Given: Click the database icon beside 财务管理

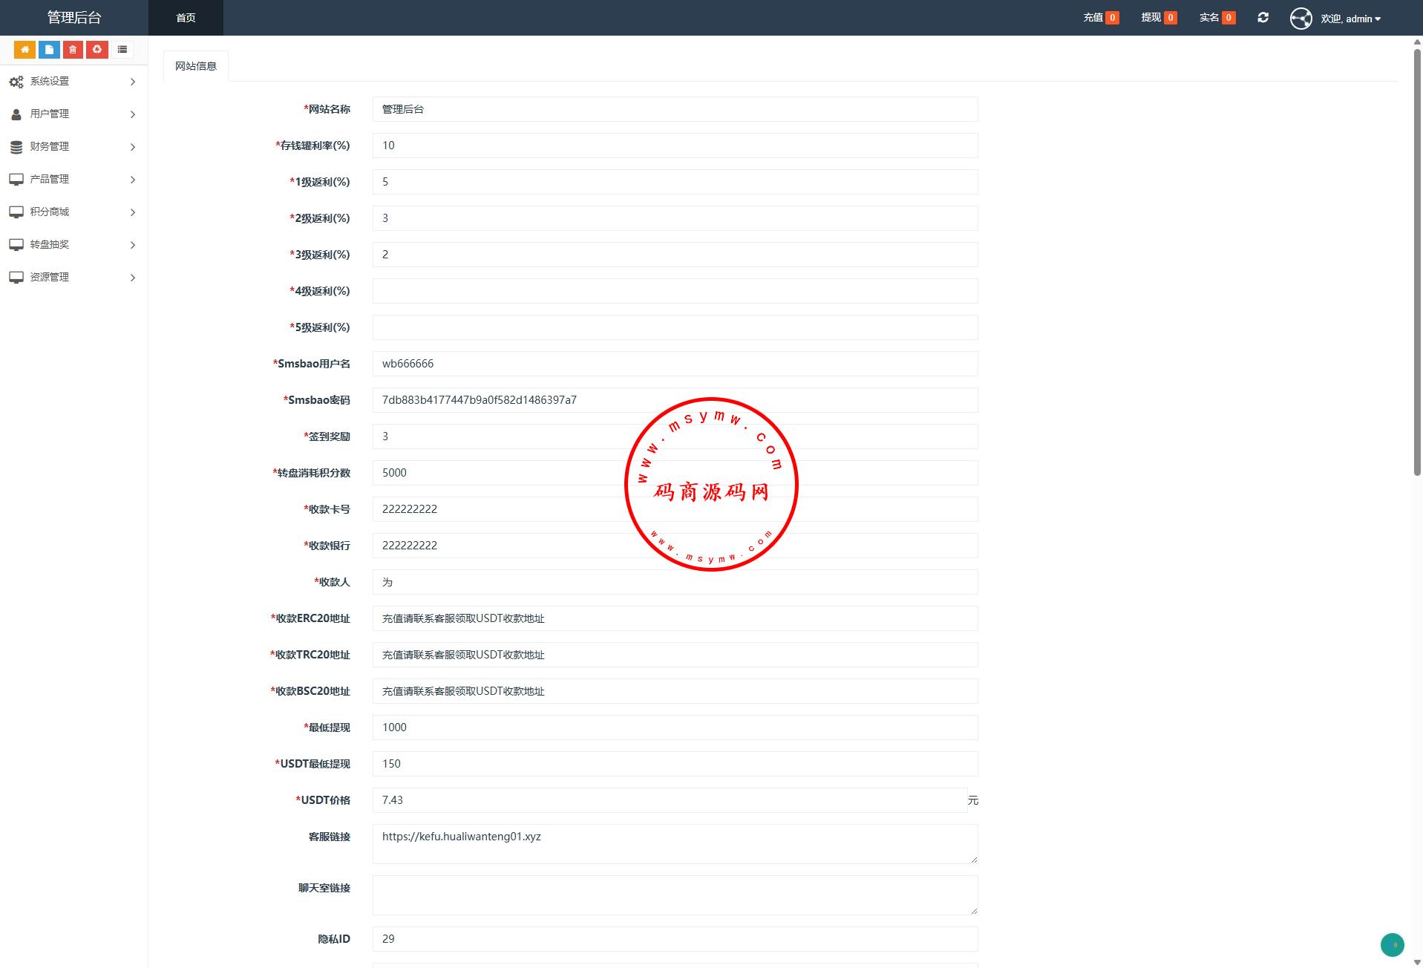Looking at the screenshot, I should [16, 147].
